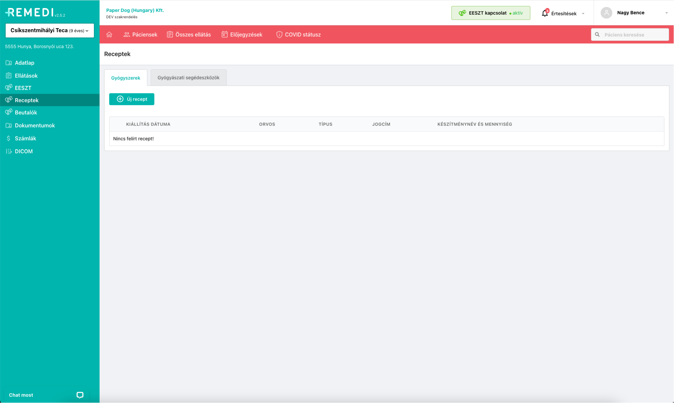Image resolution: width=674 pixels, height=403 pixels.
Task: Open the Értesítések dropdown arrow
Action: coord(583,14)
